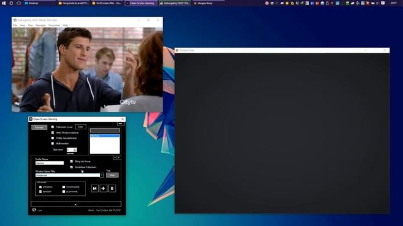This screenshot has height=226, width=403.
Task: Go to previous profile with the left arrow
Action: 115,158
